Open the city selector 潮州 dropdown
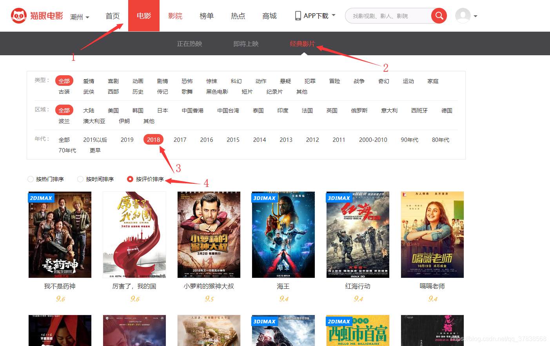 tap(80, 17)
